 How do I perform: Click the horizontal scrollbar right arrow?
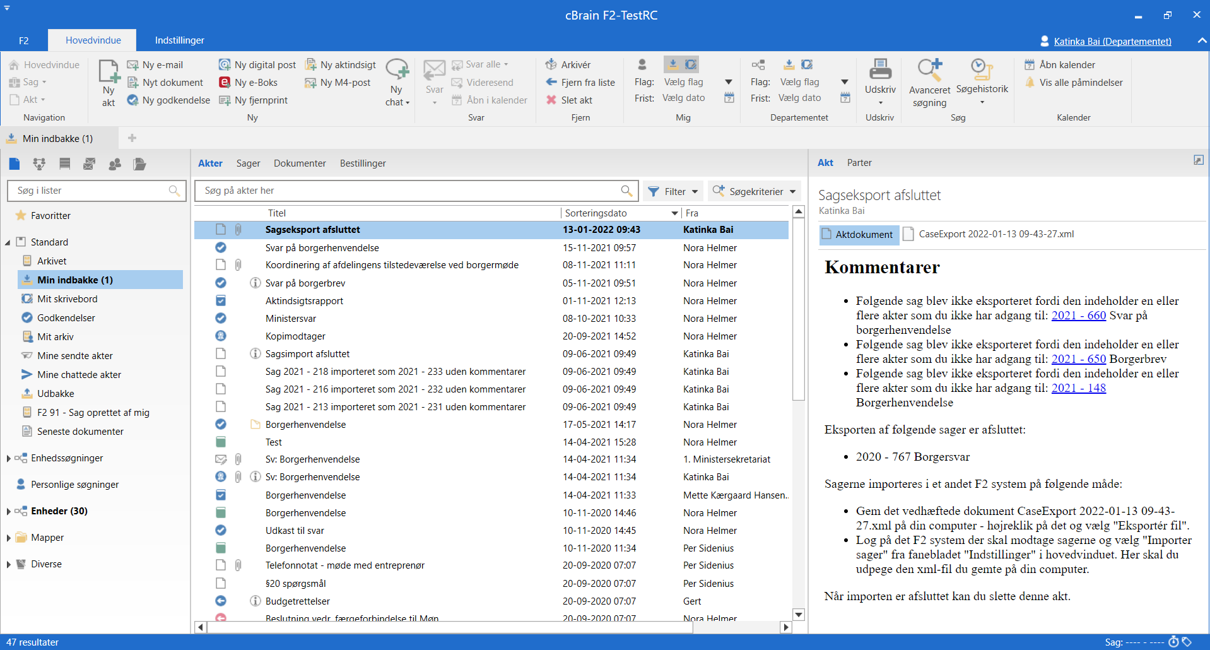pyautogui.click(x=786, y=627)
